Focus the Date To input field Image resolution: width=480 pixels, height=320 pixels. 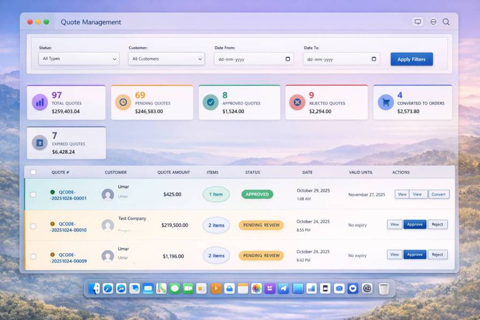341,59
